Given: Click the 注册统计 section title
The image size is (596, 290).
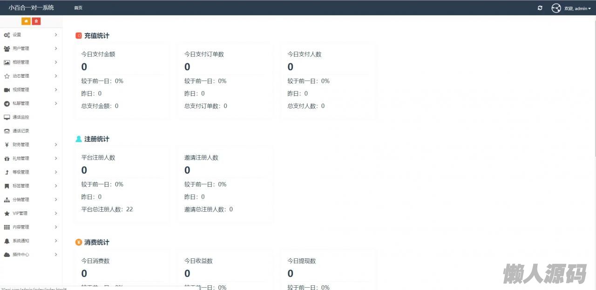Looking at the screenshot, I should tap(97, 139).
